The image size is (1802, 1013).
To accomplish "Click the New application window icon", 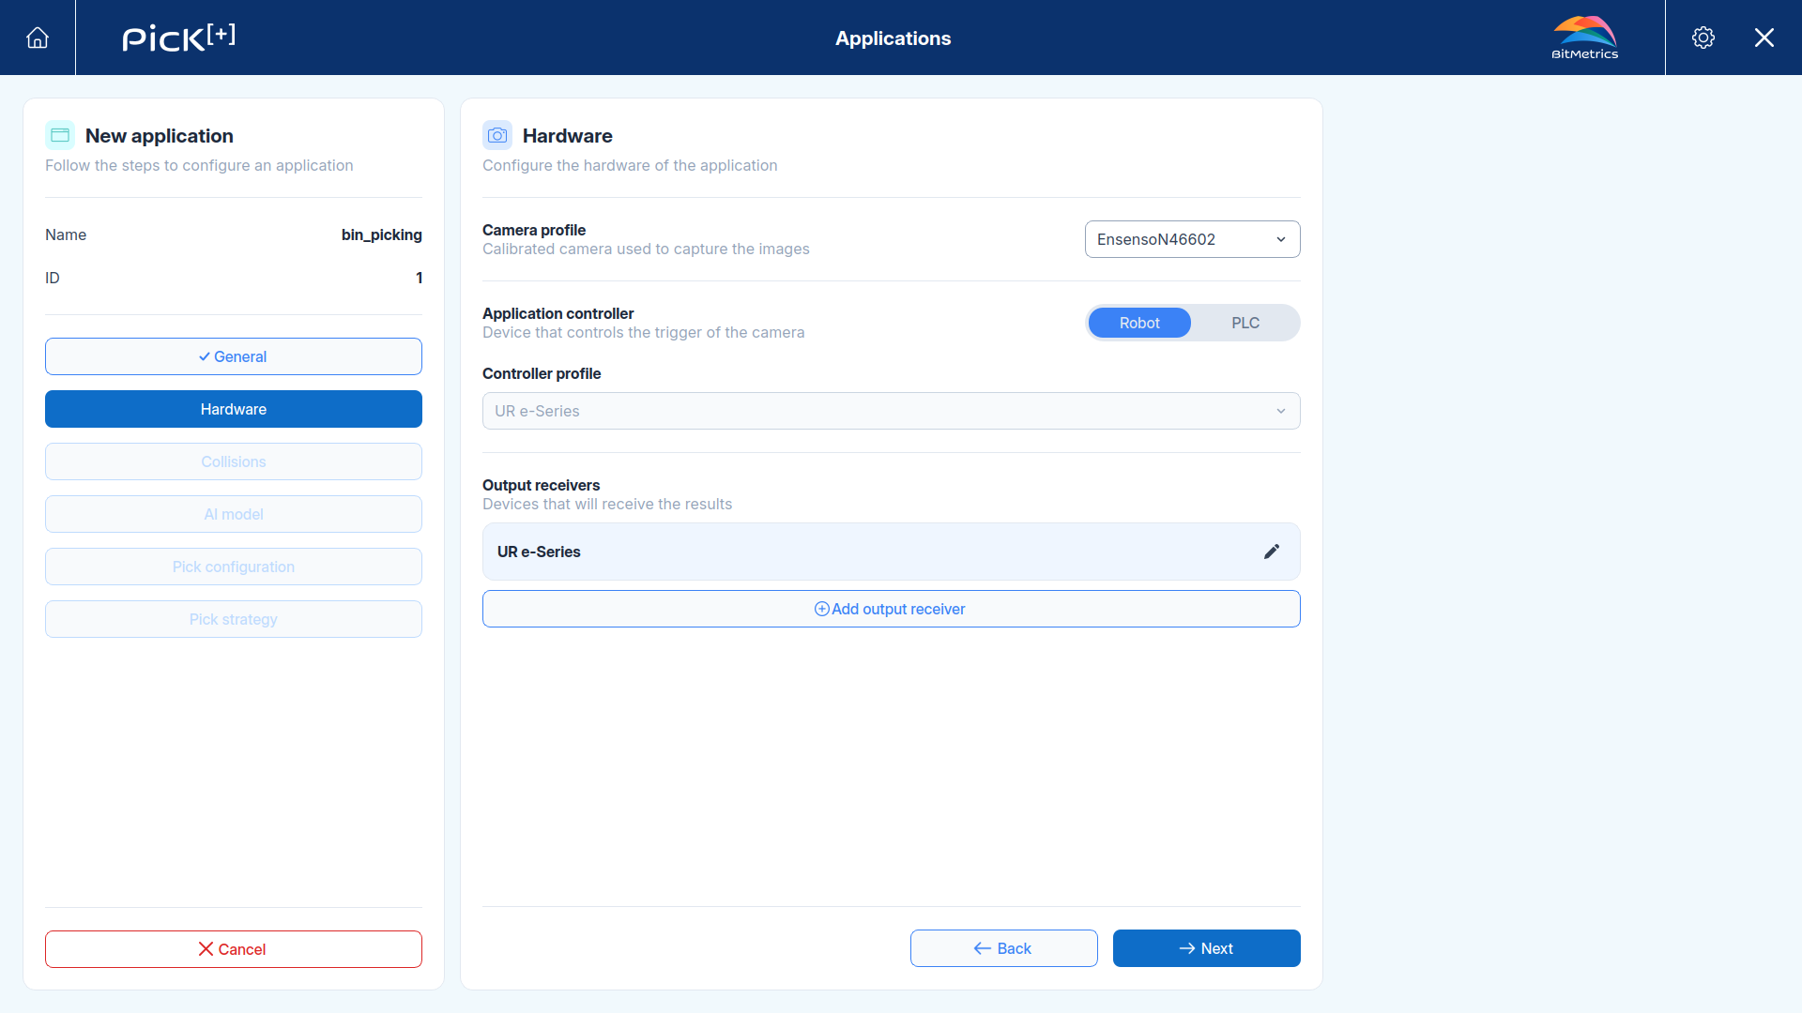I will pos(60,135).
